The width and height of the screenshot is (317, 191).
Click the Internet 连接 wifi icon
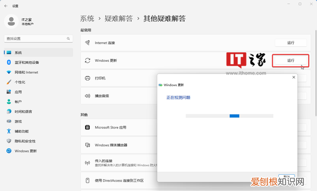pyautogui.click(x=88, y=43)
